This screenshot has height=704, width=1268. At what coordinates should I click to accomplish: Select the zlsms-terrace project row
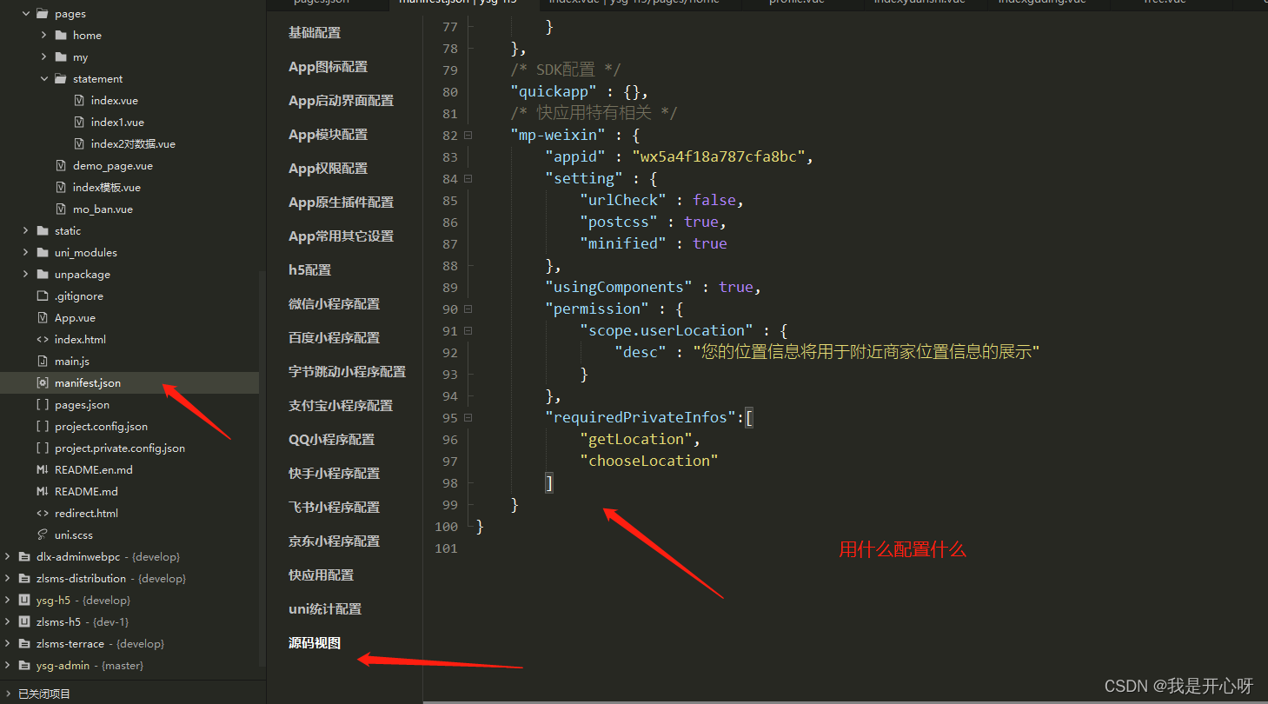129,644
